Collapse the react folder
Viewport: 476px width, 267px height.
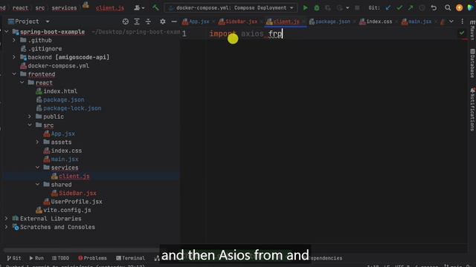(x=22, y=82)
